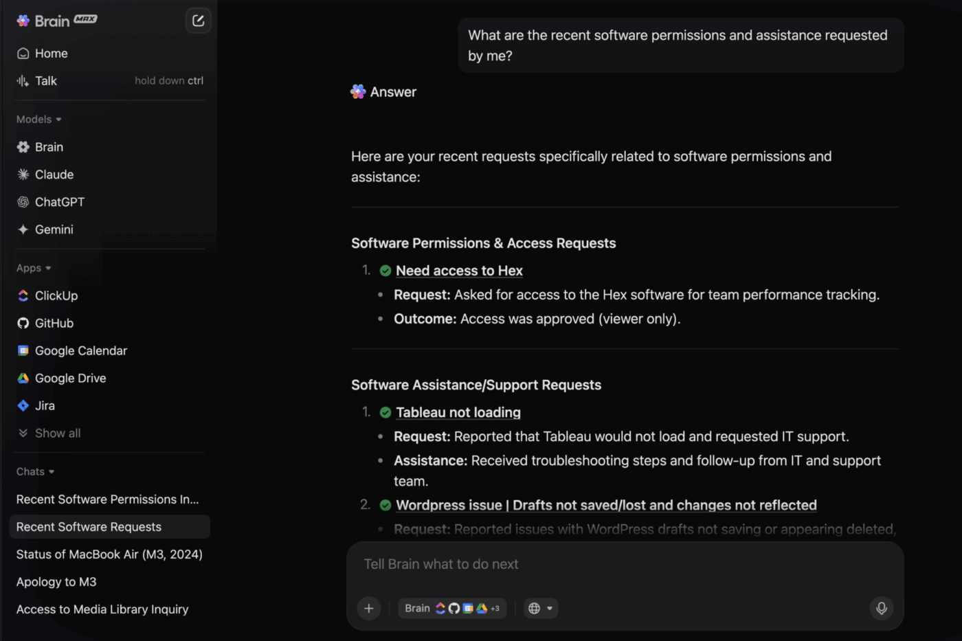This screenshot has width=962, height=641.
Task: Open Google Calendar from the Apps list
Action: (x=80, y=350)
